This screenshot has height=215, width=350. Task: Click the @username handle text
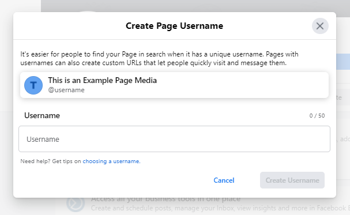pyautogui.click(x=66, y=90)
